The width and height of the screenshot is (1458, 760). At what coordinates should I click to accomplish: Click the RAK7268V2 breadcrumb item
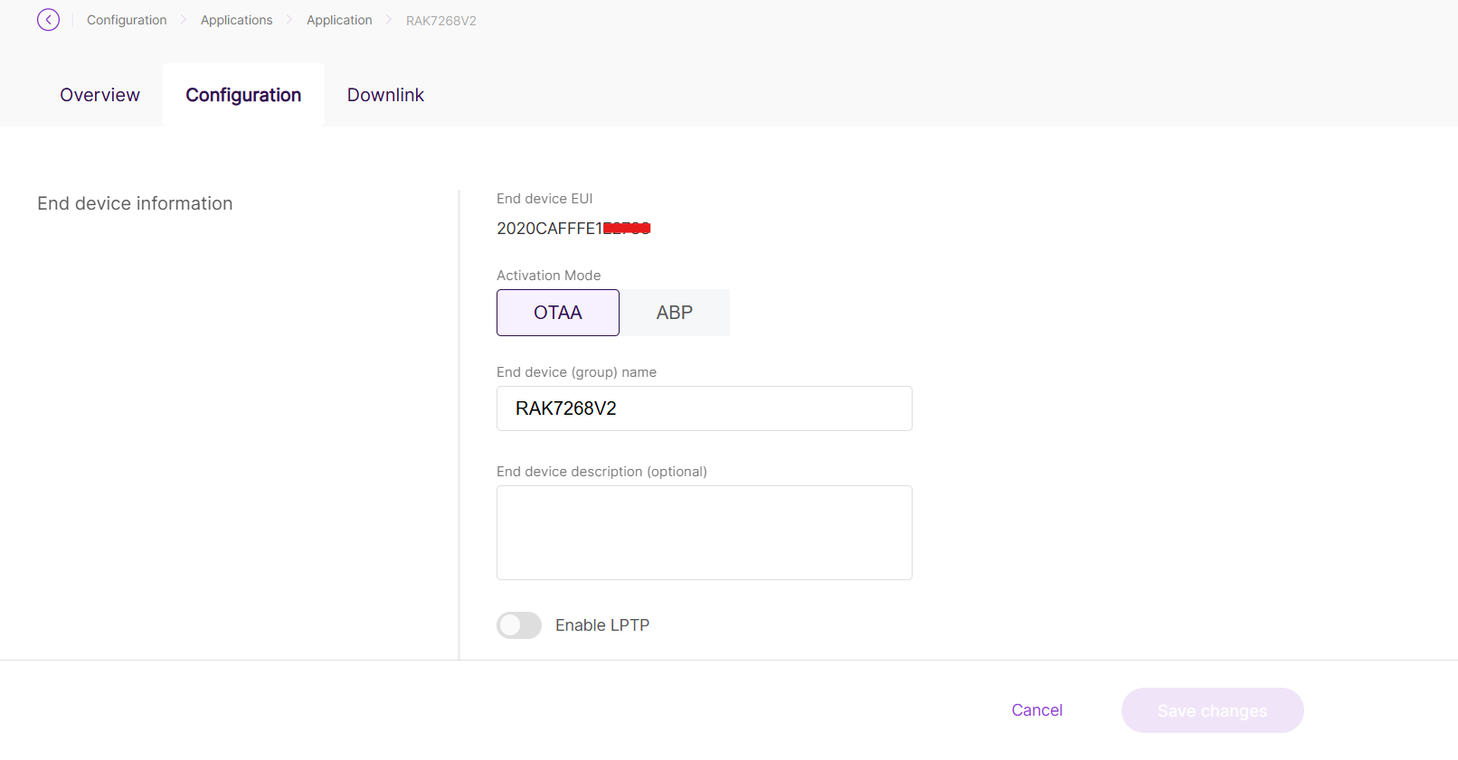point(440,21)
